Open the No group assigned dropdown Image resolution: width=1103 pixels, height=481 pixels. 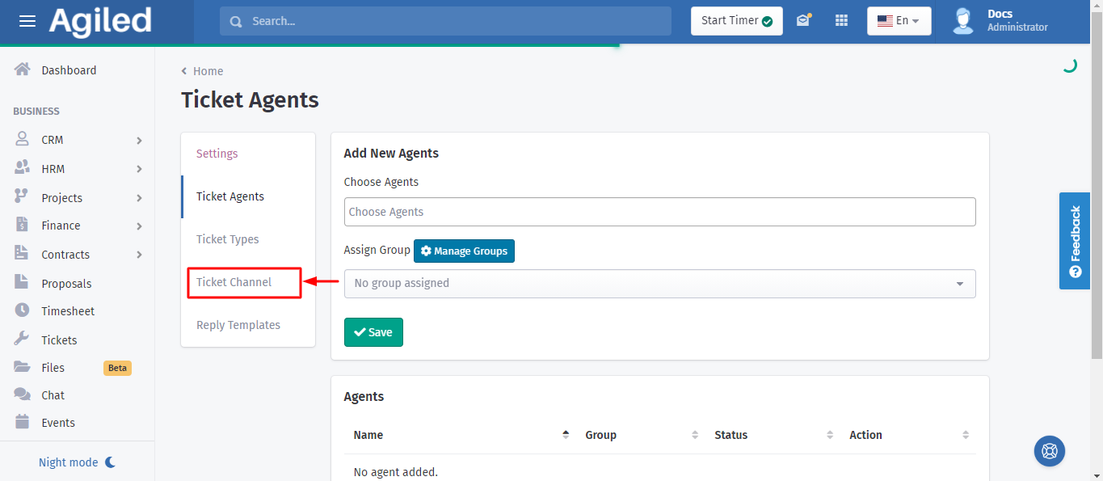[x=659, y=284]
